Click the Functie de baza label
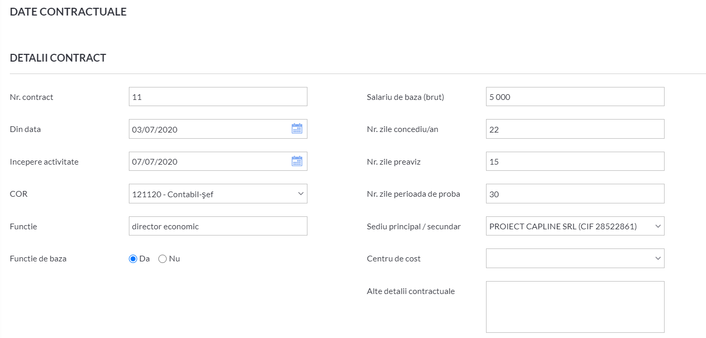The width and height of the screenshot is (706, 338). point(38,259)
